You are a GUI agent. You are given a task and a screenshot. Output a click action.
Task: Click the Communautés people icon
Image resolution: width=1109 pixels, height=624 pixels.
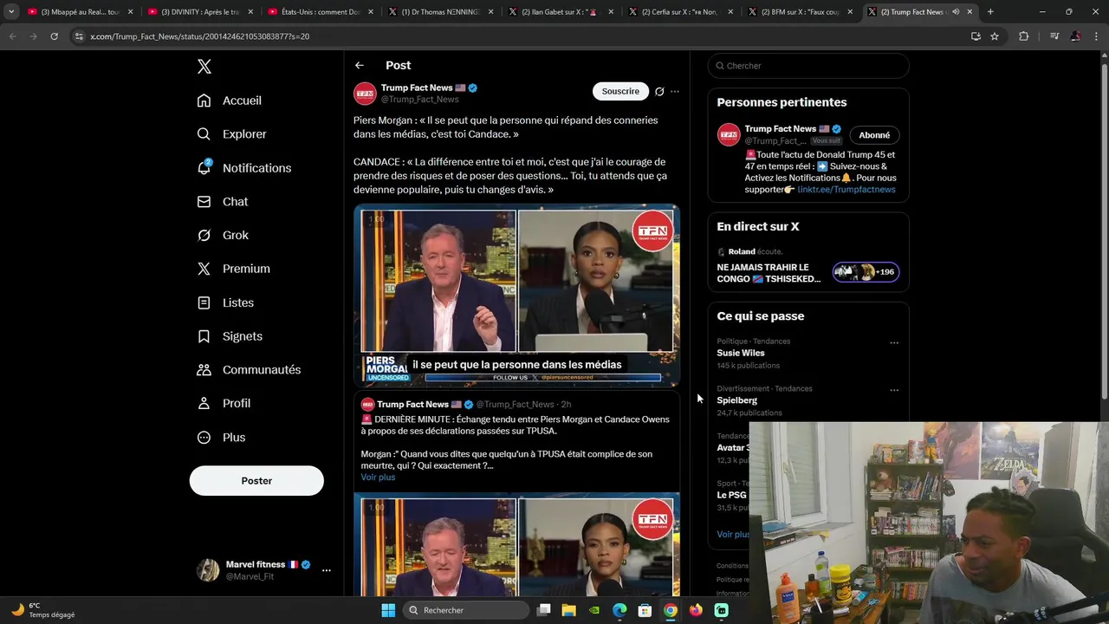click(204, 370)
